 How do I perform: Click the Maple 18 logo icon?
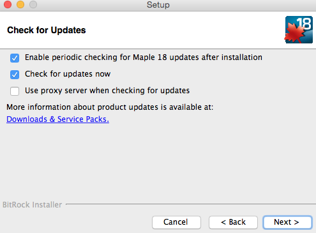299,29
